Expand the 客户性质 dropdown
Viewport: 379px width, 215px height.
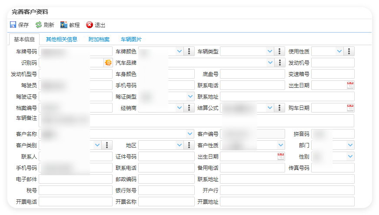pos(281,145)
